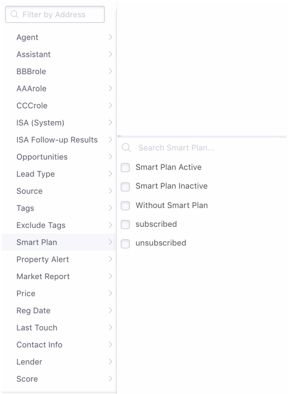Expand the Lead Type filter
Image resolution: width=293 pixels, height=394 pixels.
(59, 174)
